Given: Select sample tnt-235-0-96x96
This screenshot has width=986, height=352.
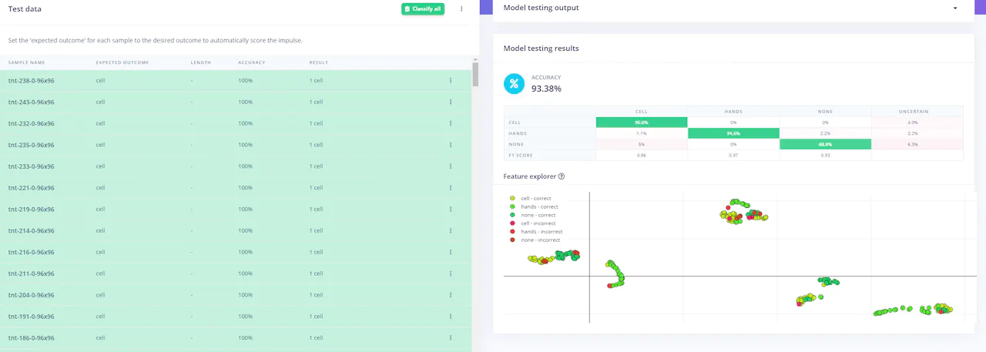Looking at the screenshot, I should (31, 145).
